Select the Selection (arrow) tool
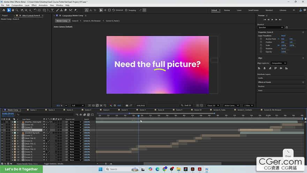The height and width of the screenshot is (173, 307). pyautogui.click(x=9, y=10)
